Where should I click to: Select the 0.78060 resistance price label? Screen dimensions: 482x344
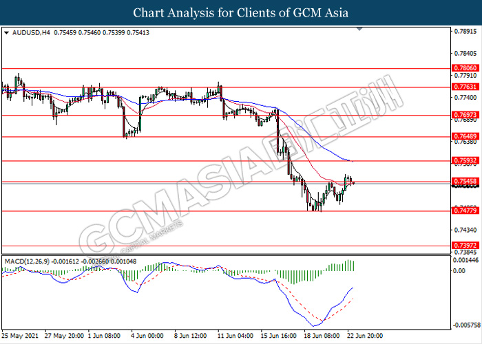(465, 68)
